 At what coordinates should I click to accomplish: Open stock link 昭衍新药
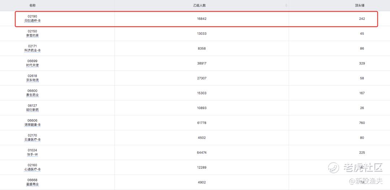[x=32, y=110]
